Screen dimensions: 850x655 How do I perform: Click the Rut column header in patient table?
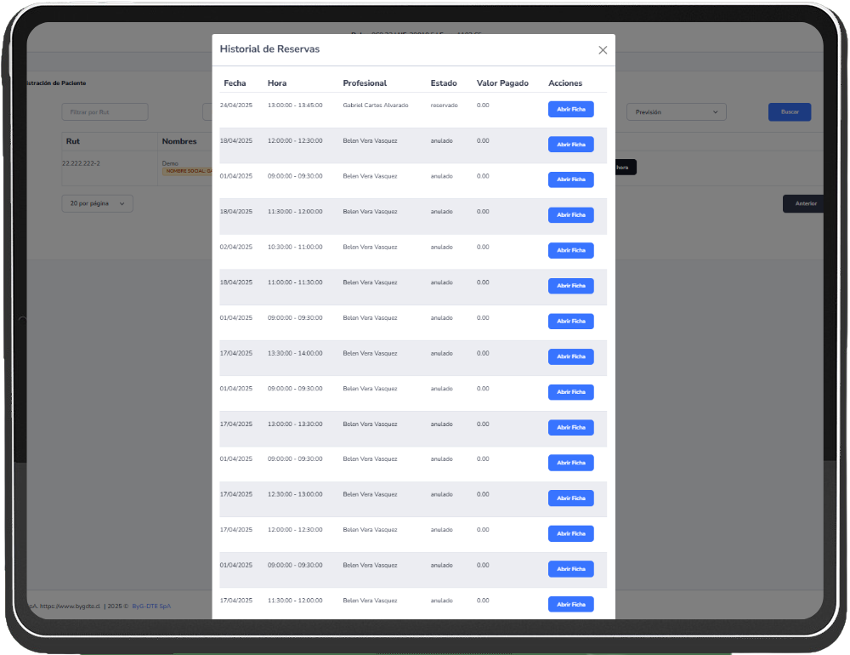[73, 141]
